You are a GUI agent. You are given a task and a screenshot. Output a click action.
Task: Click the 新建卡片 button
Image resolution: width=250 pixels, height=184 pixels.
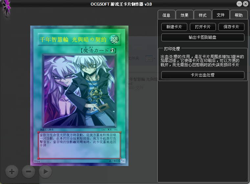click(174, 27)
